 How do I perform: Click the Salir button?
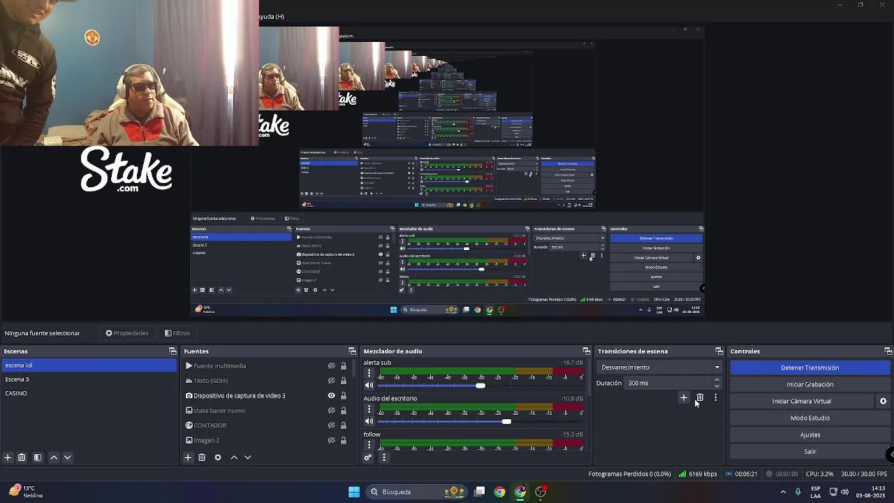(x=810, y=451)
